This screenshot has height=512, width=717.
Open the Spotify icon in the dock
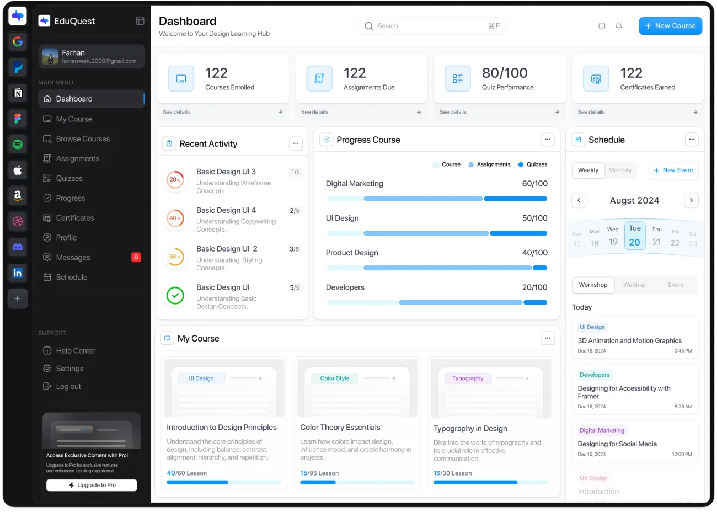tap(18, 145)
